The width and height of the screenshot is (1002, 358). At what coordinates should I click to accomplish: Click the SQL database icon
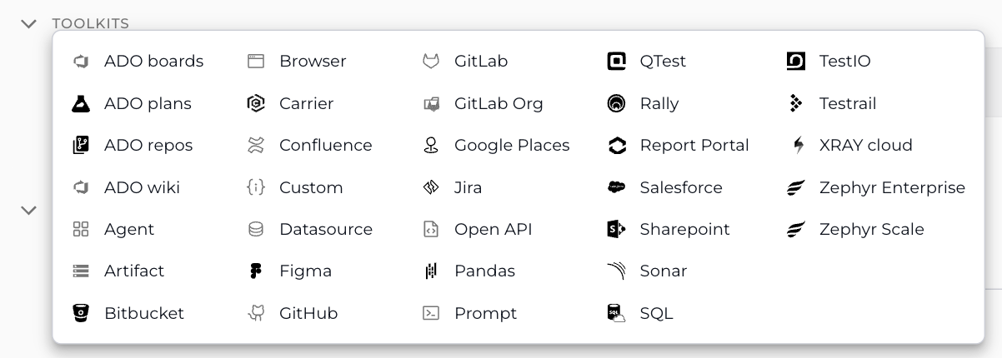[617, 313]
